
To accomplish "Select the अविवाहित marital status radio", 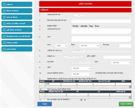I will (x=80, y=26).
